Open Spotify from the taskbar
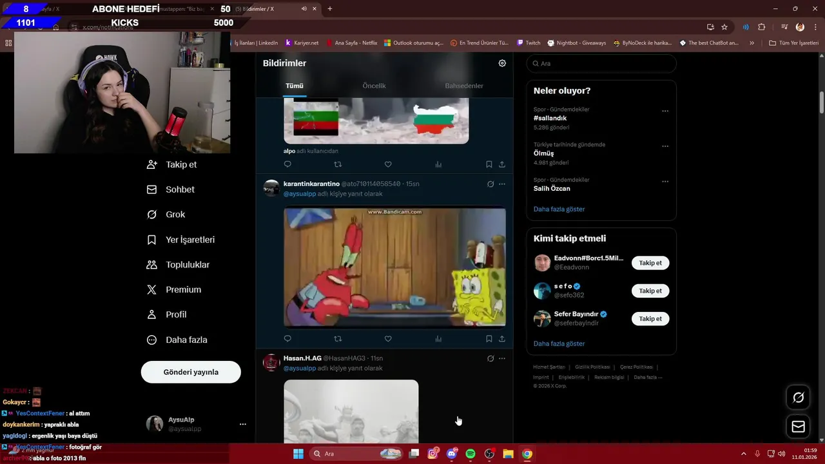The image size is (825, 464). click(x=471, y=454)
